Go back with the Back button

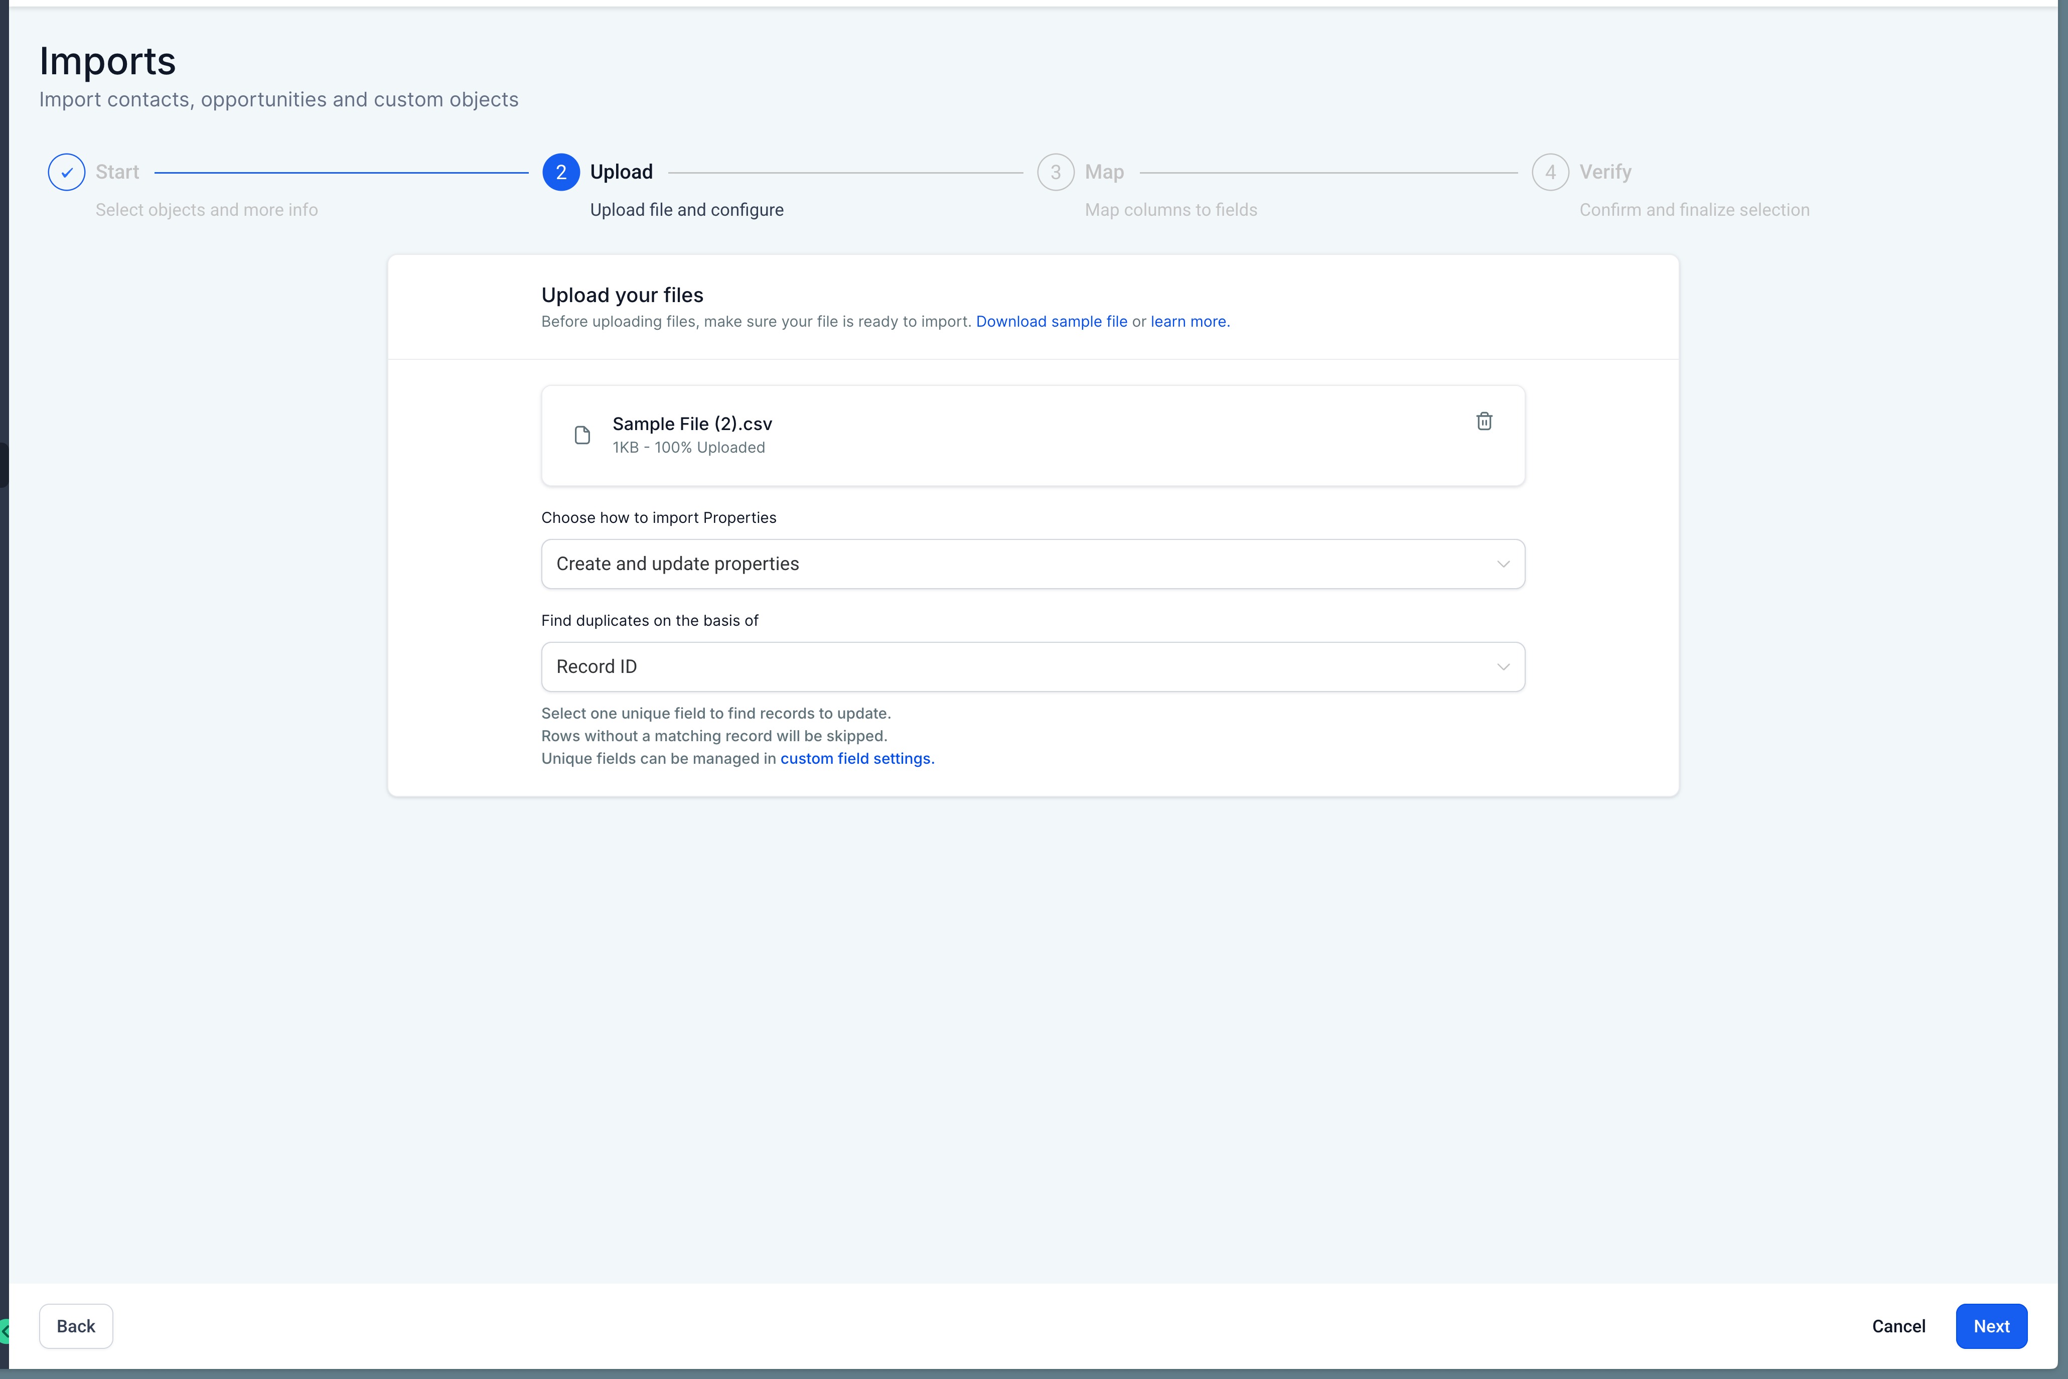tap(76, 1326)
